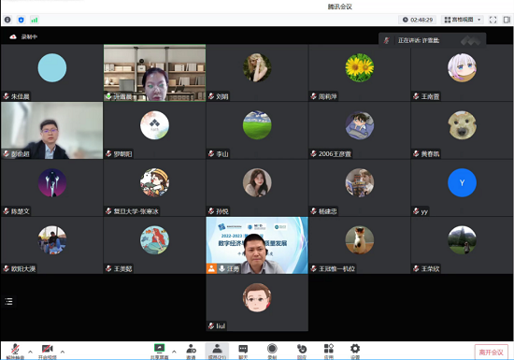Enter full screen mode icon
The image size is (514, 360).
[x=493, y=20]
